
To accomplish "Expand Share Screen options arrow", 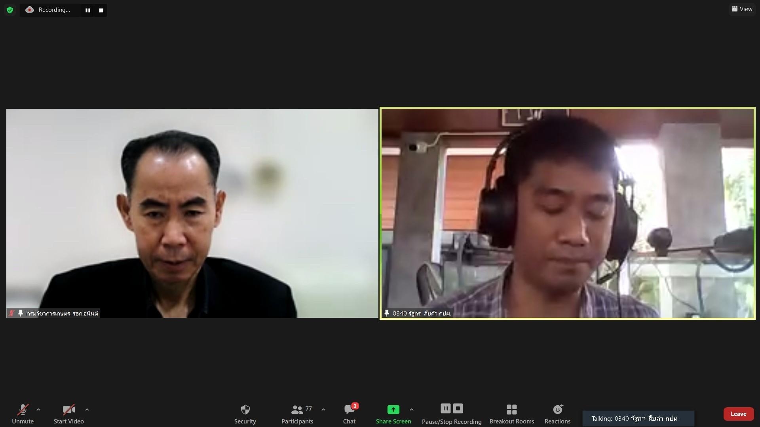I will click(412, 410).
